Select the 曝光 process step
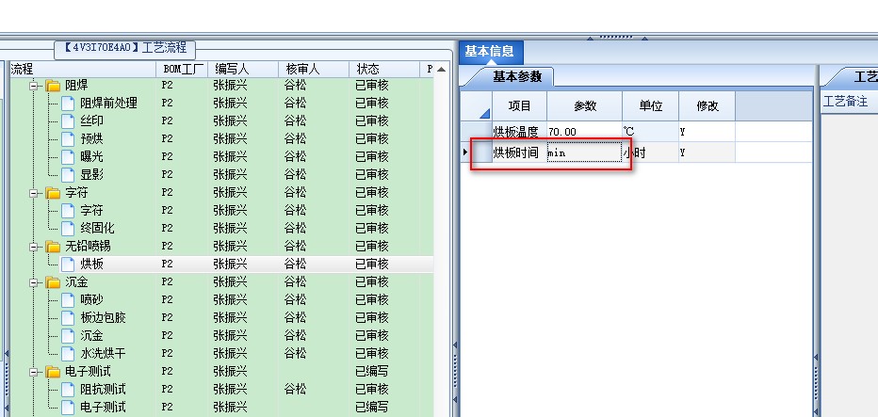 [x=91, y=156]
